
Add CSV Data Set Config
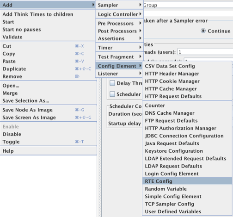[x=187, y=66]
